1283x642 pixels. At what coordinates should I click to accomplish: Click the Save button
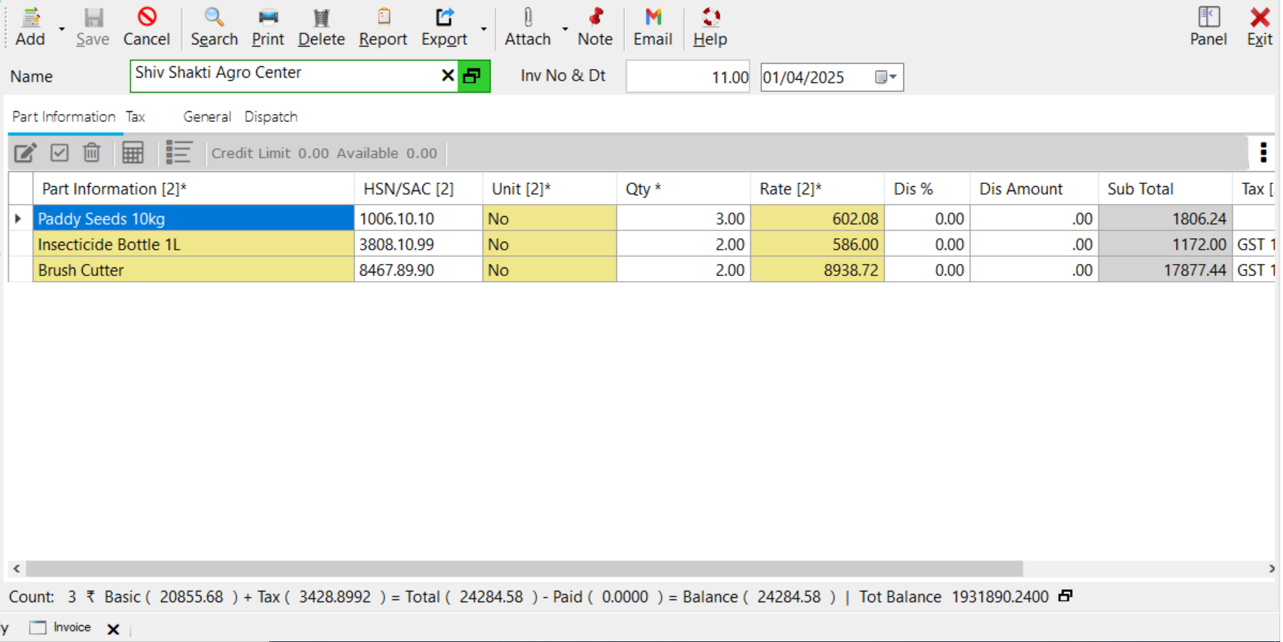pos(92,26)
